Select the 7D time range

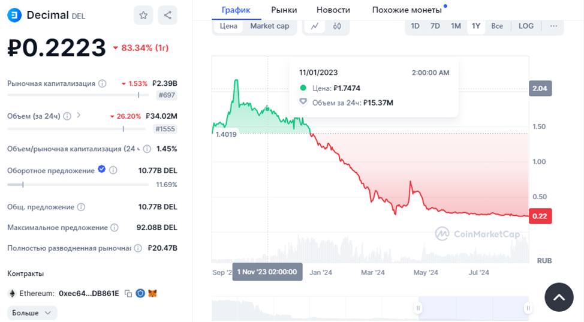435,26
